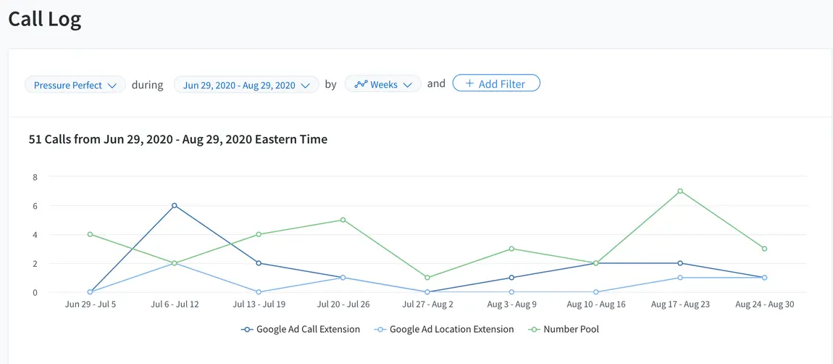This screenshot has height=364, width=833.
Task: Click the y-axis value 4
Action: [35, 235]
